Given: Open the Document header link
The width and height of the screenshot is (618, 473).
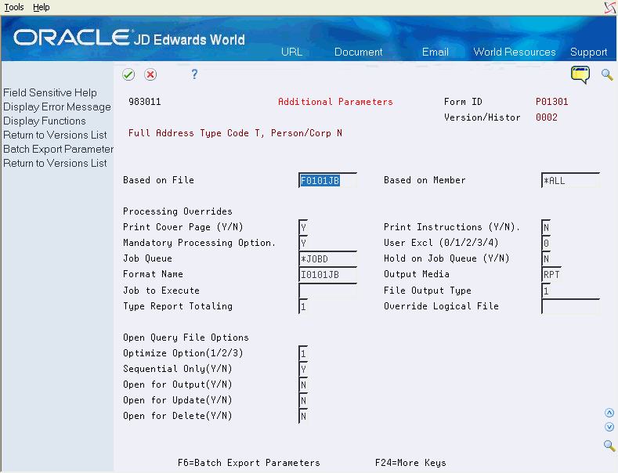Looking at the screenshot, I should [x=358, y=52].
